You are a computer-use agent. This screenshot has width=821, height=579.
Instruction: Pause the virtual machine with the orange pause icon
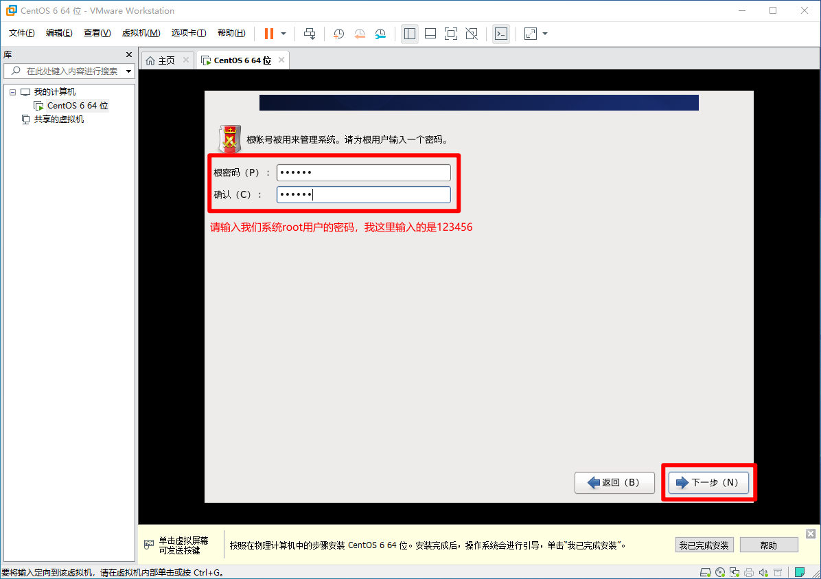coord(268,34)
